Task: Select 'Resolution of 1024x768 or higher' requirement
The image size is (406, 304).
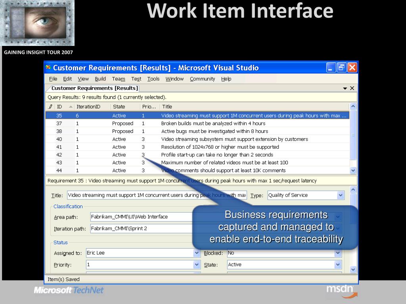Action: (197, 147)
